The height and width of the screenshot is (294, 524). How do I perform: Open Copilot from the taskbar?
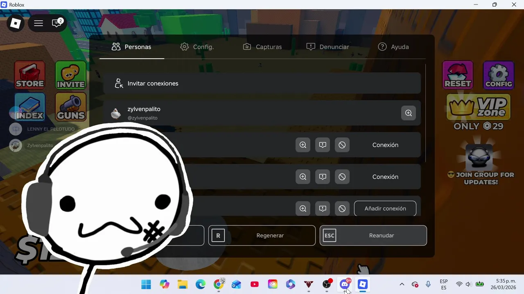click(165, 285)
